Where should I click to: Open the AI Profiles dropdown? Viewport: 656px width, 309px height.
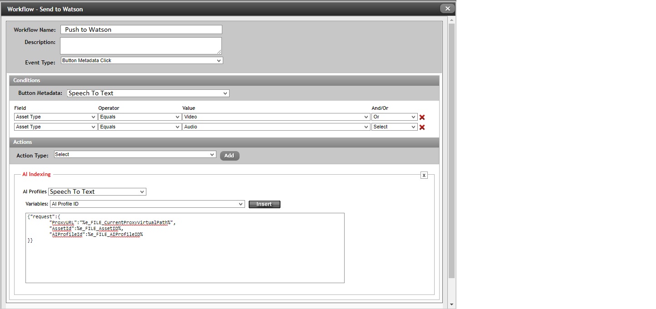[x=97, y=191]
